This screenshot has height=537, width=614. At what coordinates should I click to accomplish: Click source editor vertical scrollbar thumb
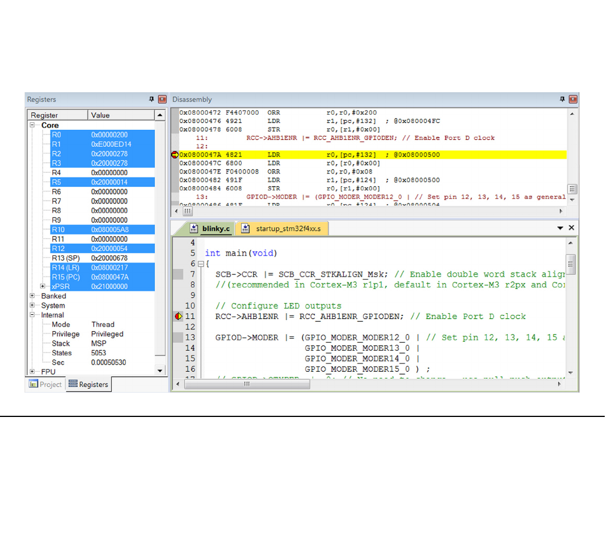571,264
